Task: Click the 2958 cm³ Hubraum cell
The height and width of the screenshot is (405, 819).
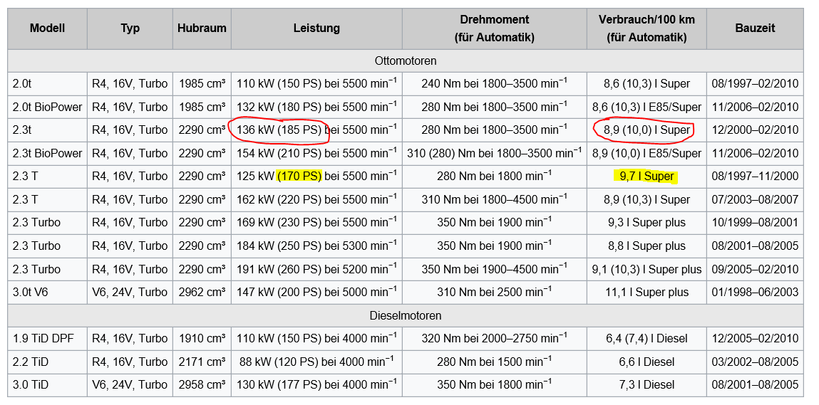Action: [x=202, y=385]
